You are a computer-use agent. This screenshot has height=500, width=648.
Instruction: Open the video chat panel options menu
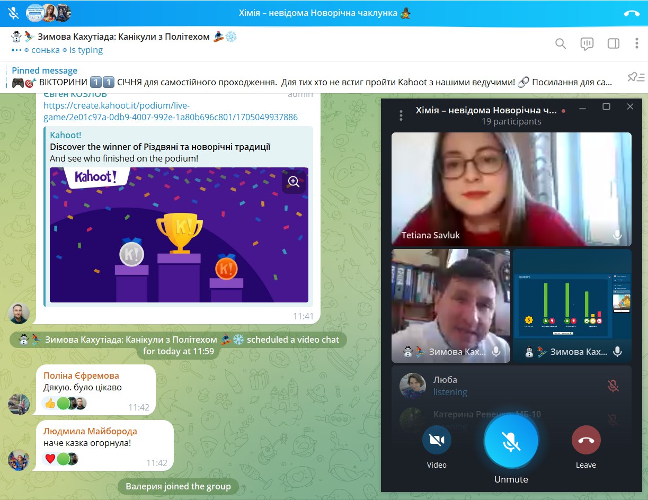click(x=401, y=115)
